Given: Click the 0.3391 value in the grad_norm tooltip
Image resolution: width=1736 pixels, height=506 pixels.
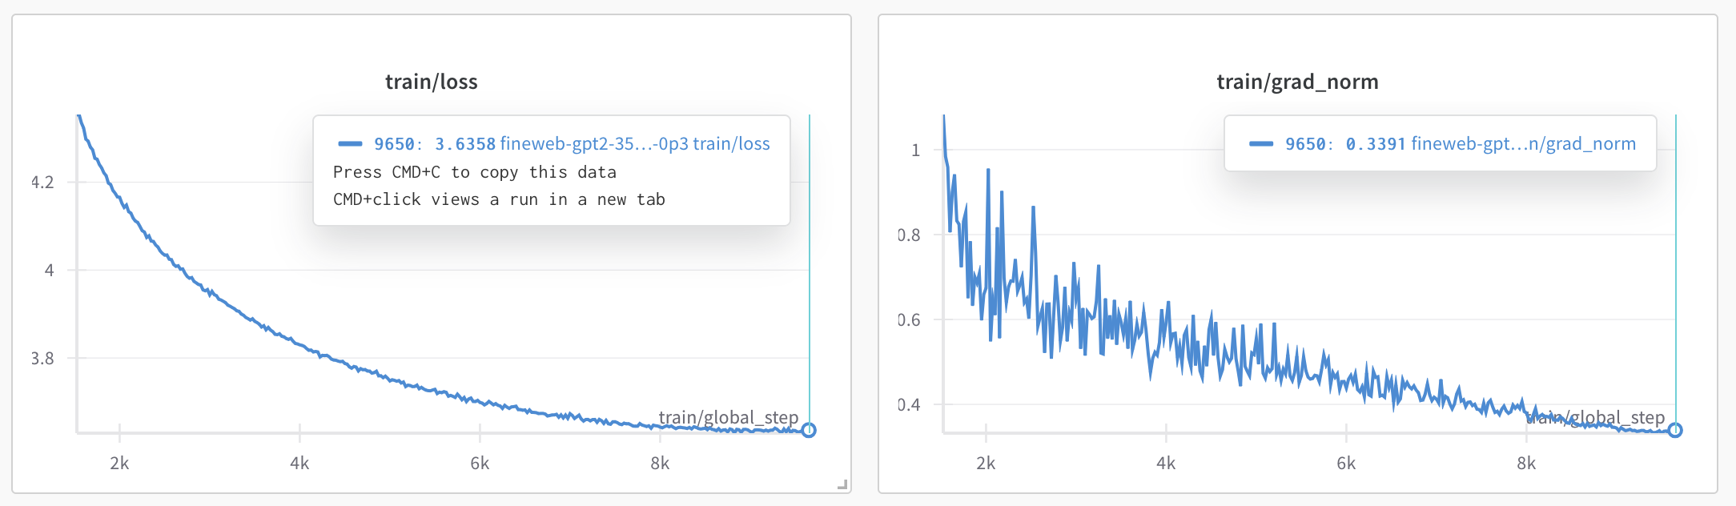Looking at the screenshot, I should (x=1376, y=144).
